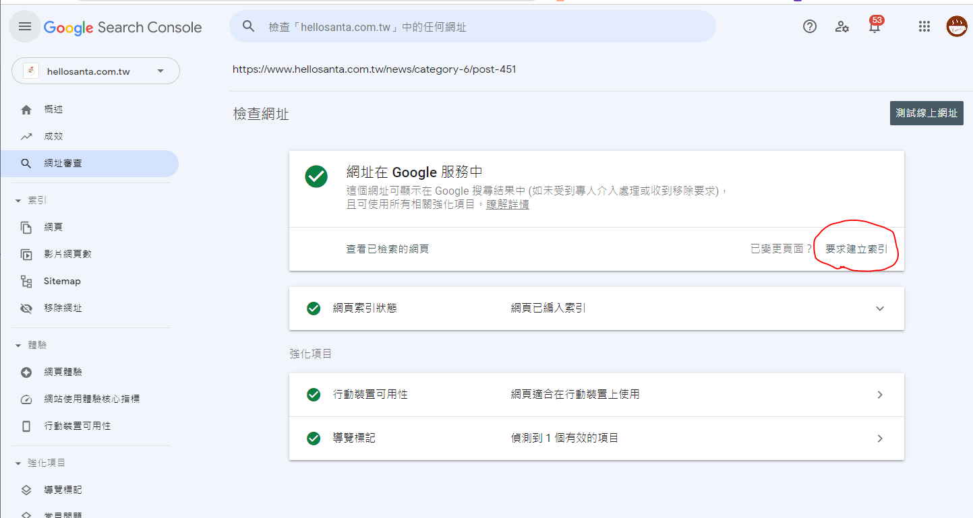Click the gauge icon beside 網站使用體驗核心指標
The image size is (973, 518).
click(x=26, y=399)
